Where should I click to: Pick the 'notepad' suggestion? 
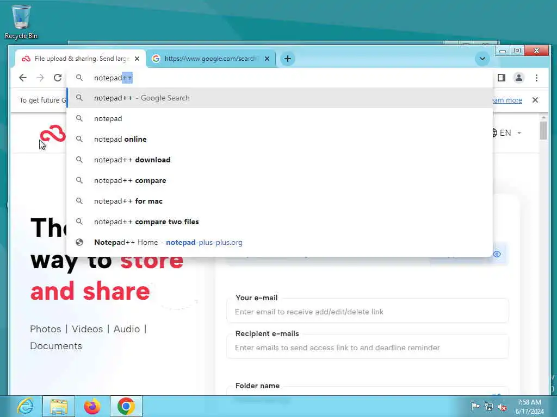pos(280,118)
